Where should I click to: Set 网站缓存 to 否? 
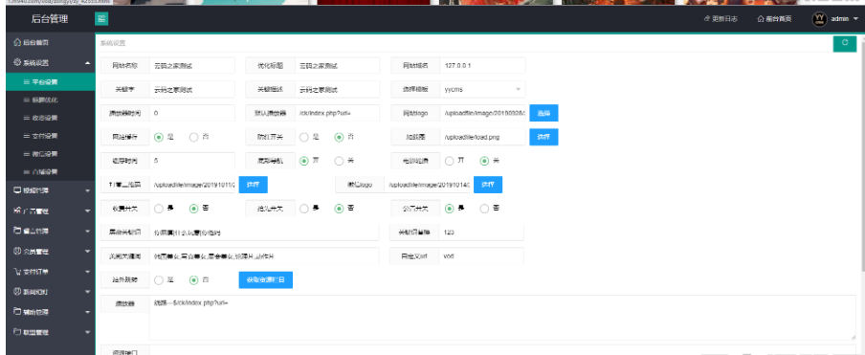click(193, 137)
